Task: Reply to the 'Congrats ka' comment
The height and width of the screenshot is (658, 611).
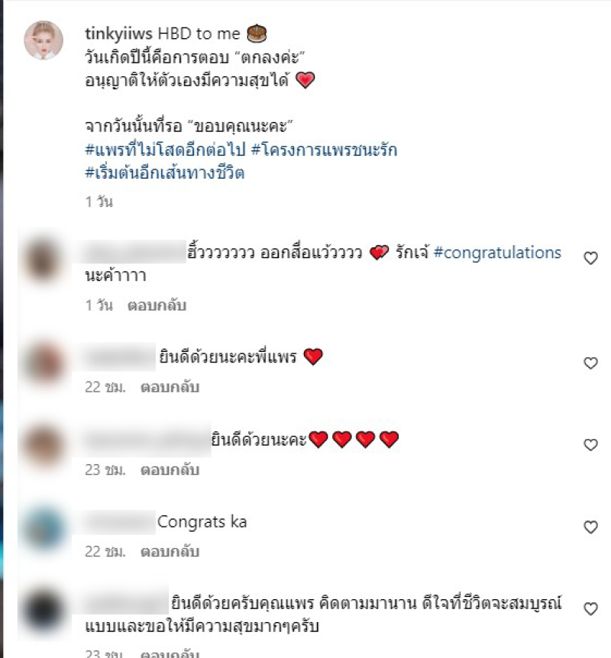Action: [x=170, y=551]
